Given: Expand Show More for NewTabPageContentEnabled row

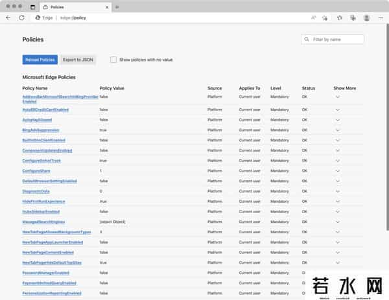Looking at the screenshot, I should click(x=338, y=253).
